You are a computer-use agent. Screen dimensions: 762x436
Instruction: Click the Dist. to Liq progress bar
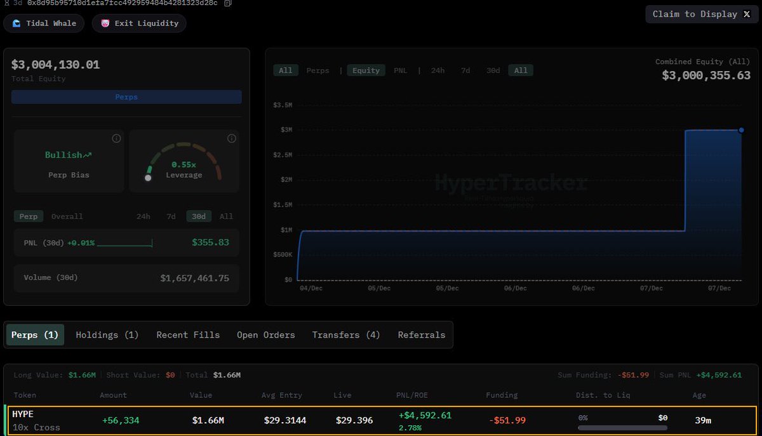point(623,428)
